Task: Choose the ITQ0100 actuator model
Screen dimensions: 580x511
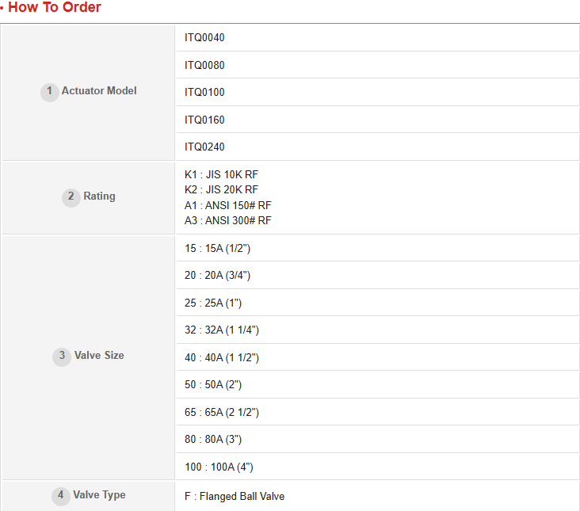Action: coord(205,93)
